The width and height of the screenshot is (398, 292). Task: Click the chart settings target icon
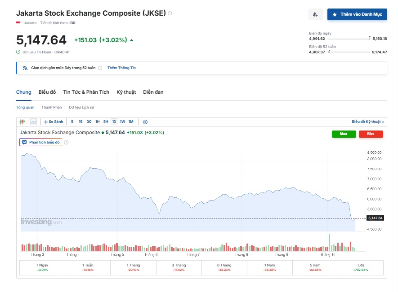tap(145, 122)
